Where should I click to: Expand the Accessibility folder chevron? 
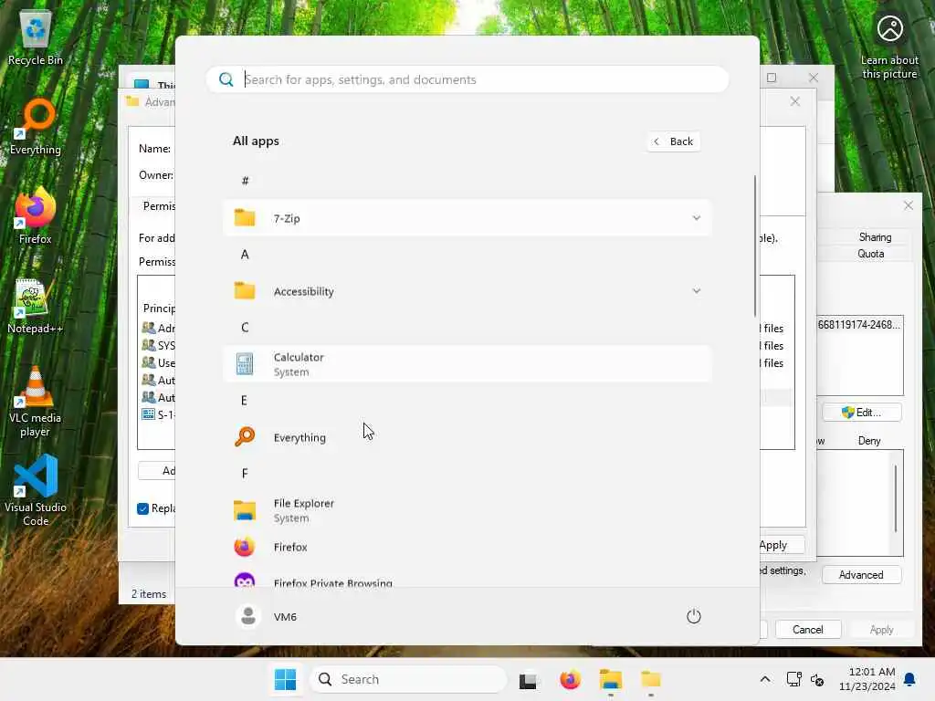[x=696, y=291]
